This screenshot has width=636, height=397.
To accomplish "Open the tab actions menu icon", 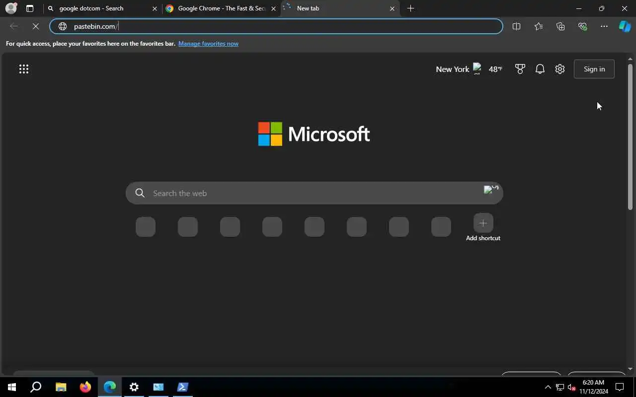I will coord(30,8).
